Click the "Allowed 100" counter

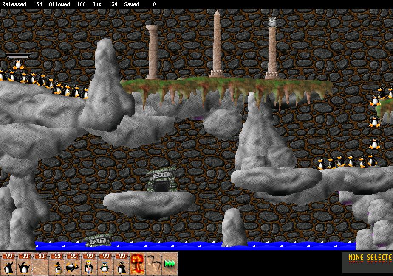click(x=67, y=4)
